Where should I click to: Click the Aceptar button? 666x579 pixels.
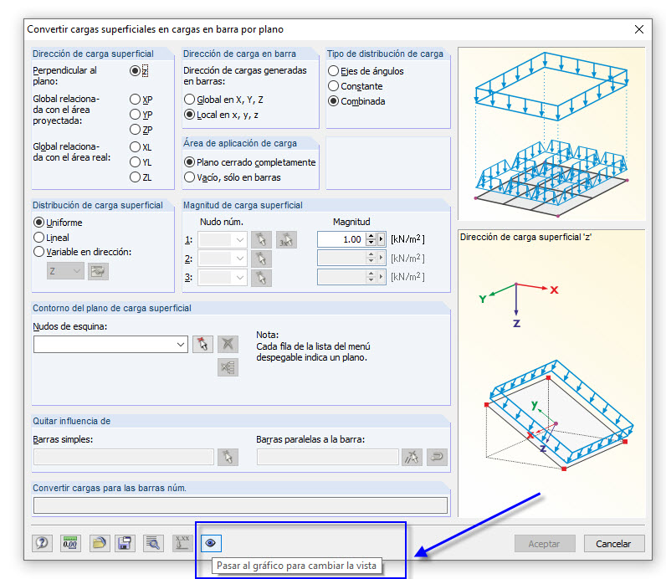(545, 543)
